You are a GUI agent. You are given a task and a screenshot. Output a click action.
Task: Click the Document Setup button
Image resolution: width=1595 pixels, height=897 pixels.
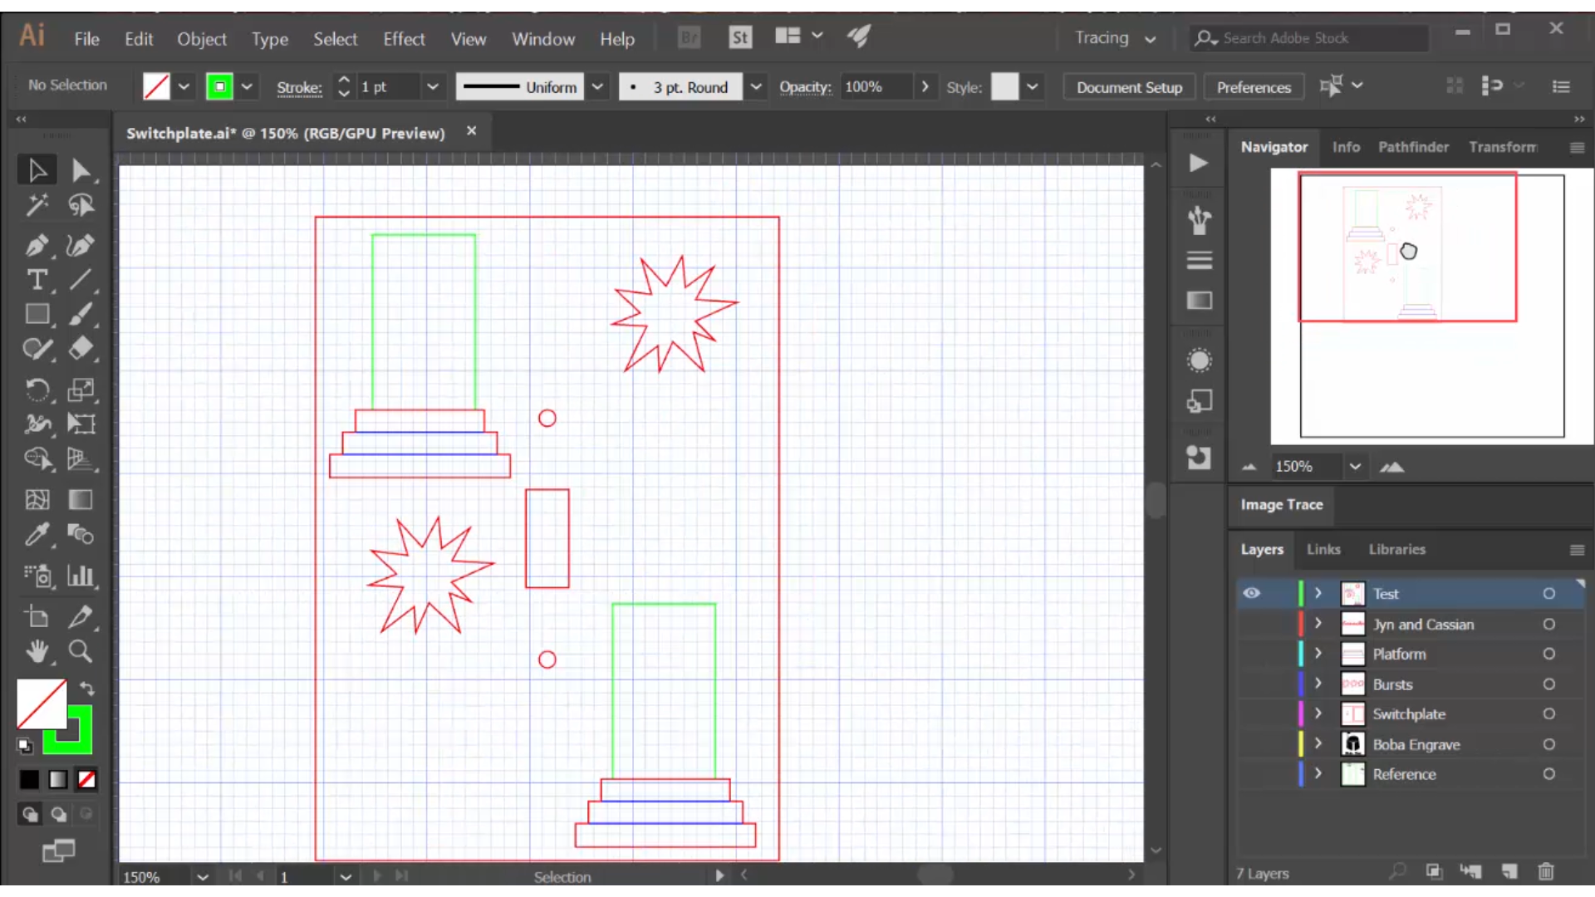point(1130,86)
